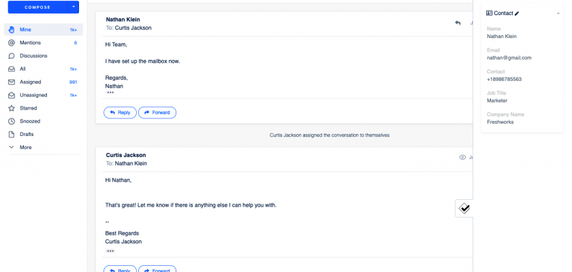This screenshot has width=572, height=272.
Task: Edit contact details with the pencil icon
Action: (x=518, y=13)
